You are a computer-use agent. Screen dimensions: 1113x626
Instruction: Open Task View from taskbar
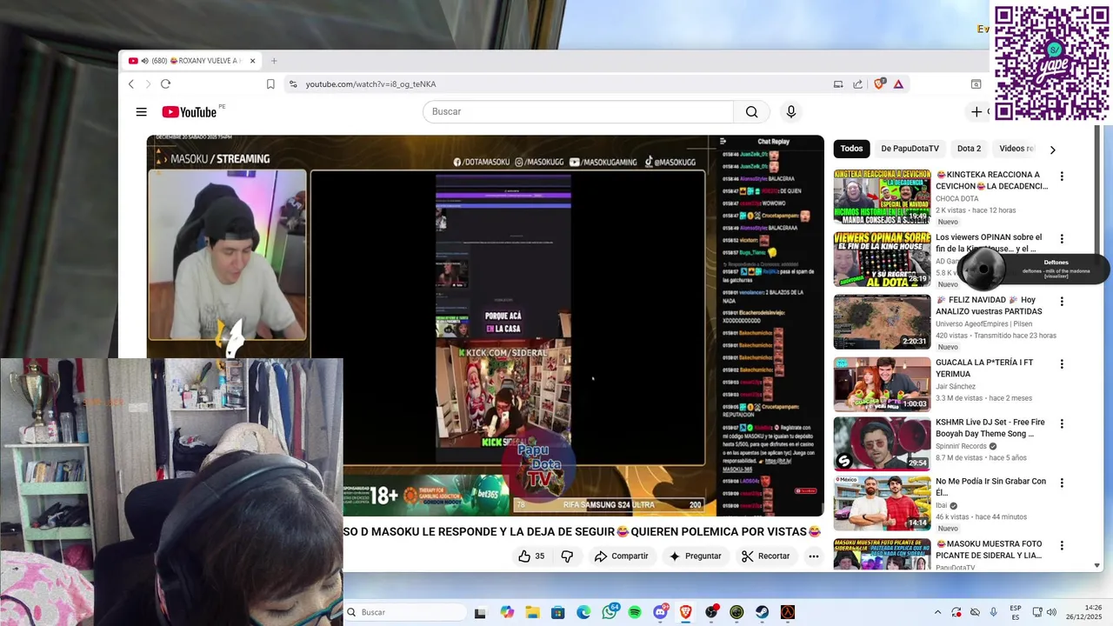point(480,612)
